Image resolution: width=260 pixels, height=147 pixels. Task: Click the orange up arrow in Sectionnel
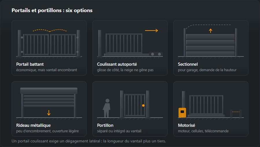click(x=211, y=31)
